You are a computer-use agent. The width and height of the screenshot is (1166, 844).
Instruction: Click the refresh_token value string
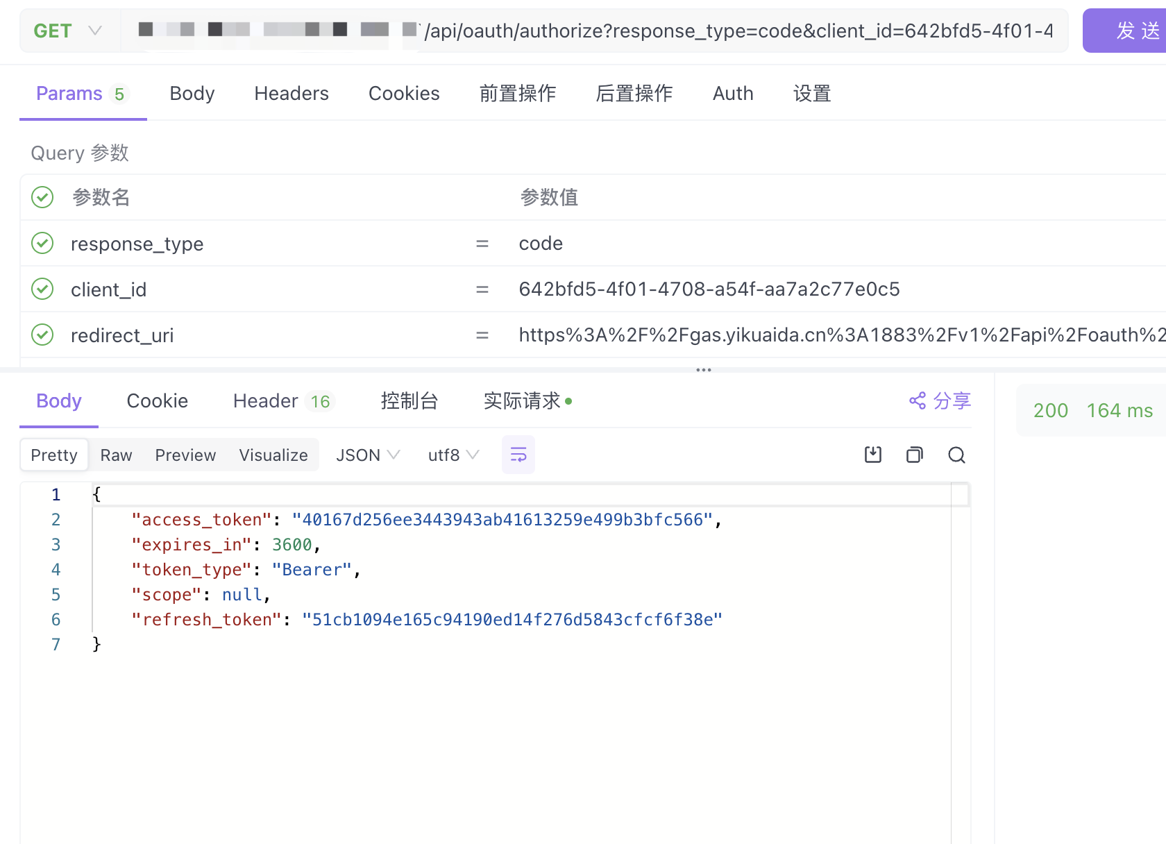pyautogui.click(x=512, y=620)
